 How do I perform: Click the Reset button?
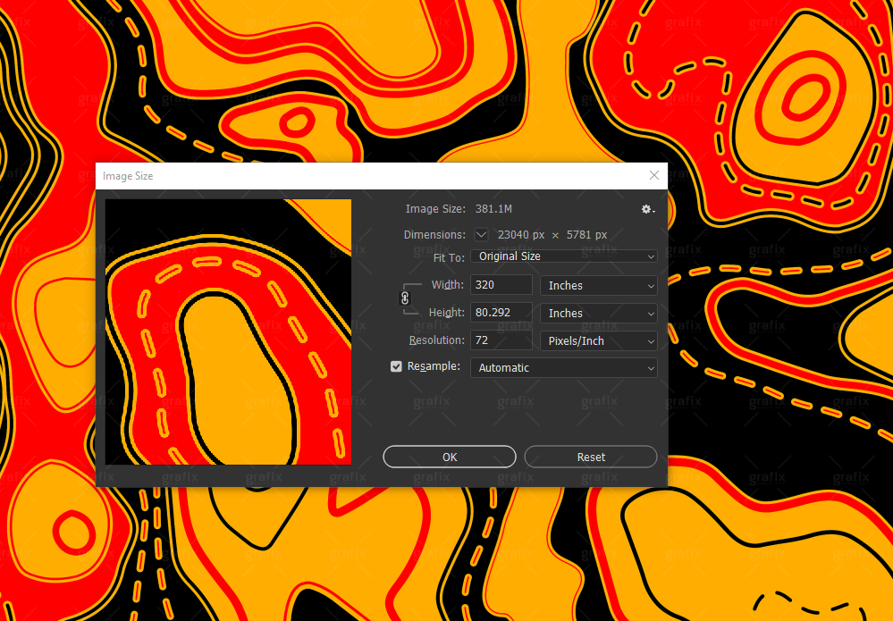[x=591, y=457]
